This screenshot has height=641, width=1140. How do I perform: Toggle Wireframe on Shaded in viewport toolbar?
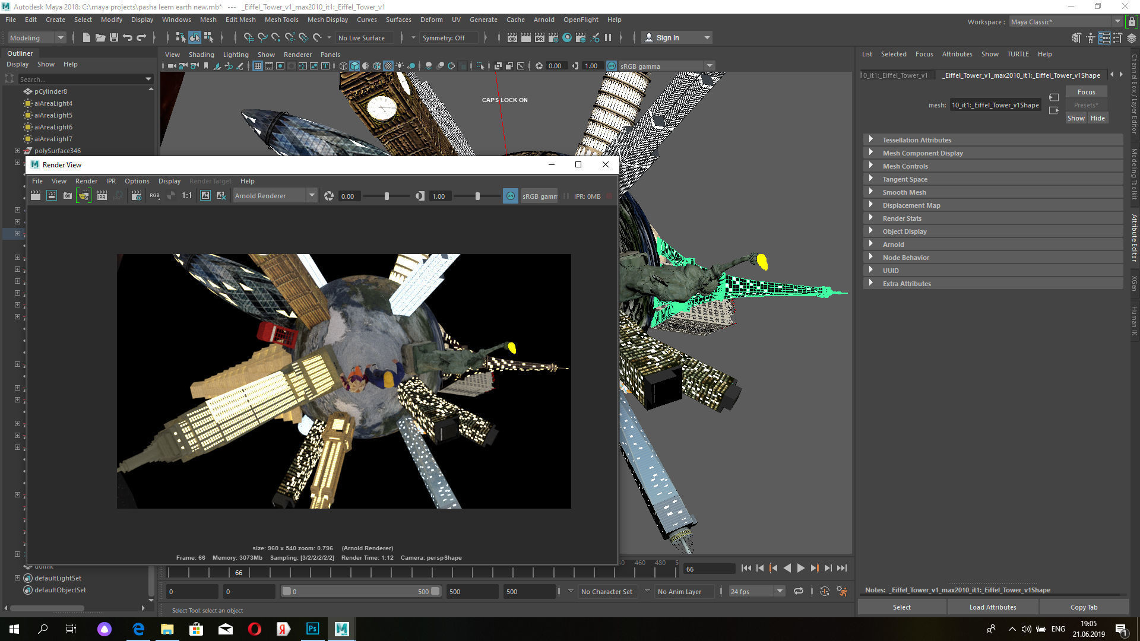(377, 66)
